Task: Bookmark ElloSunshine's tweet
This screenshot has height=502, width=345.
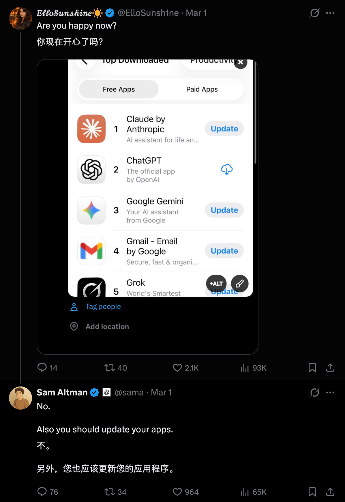Action: tap(312, 367)
